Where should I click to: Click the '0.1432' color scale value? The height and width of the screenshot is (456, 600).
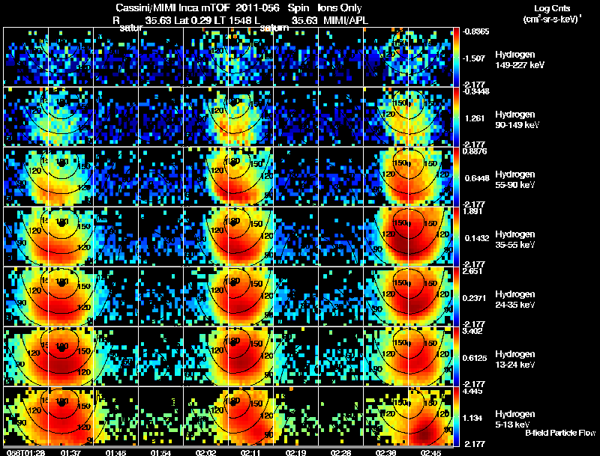click(477, 238)
